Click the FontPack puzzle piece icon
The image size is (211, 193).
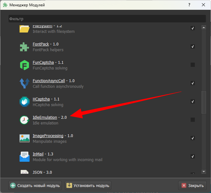24,47
